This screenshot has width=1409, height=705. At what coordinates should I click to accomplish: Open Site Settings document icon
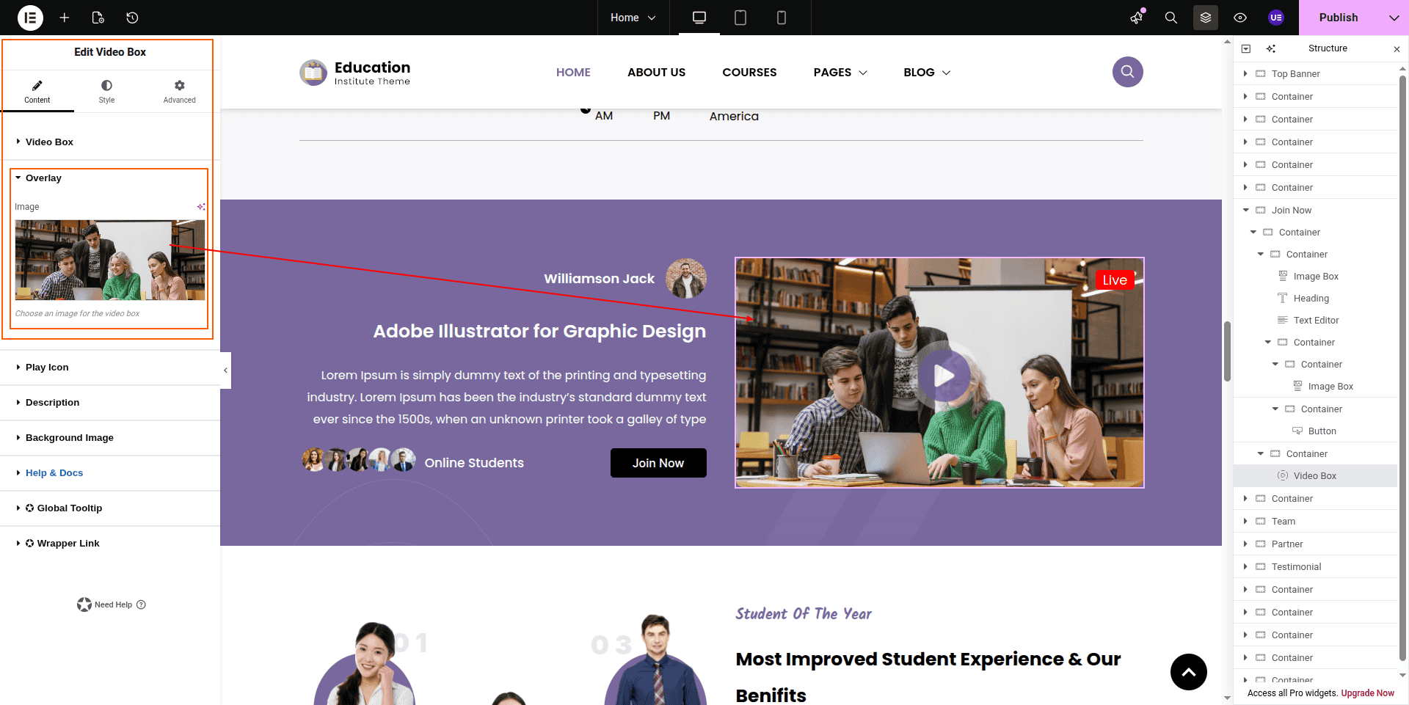tap(98, 18)
